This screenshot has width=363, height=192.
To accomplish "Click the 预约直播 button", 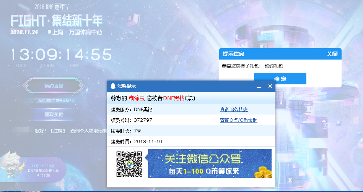I will (x=54, y=86).
